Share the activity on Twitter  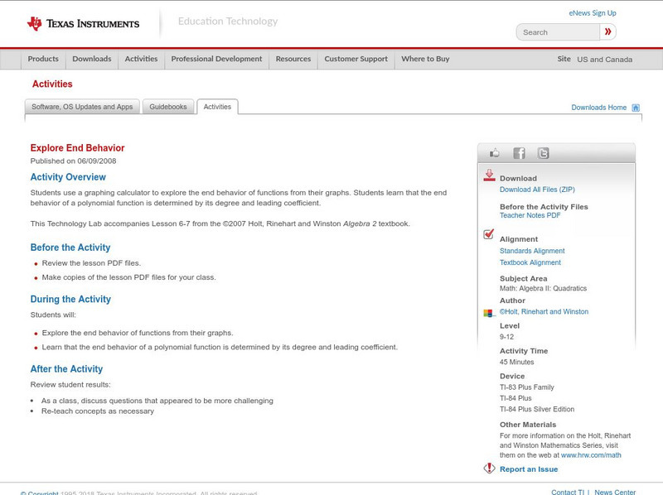[544, 153]
